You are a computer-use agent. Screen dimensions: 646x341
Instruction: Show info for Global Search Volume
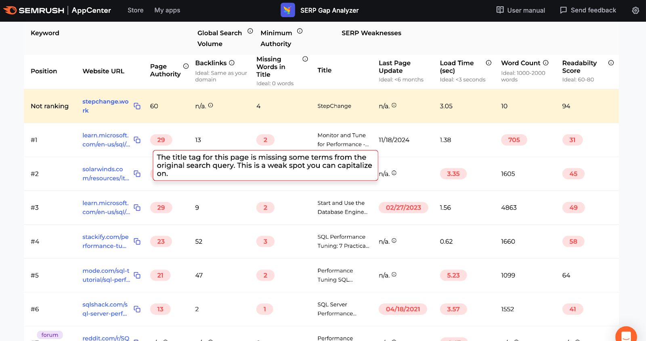click(250, 31)
